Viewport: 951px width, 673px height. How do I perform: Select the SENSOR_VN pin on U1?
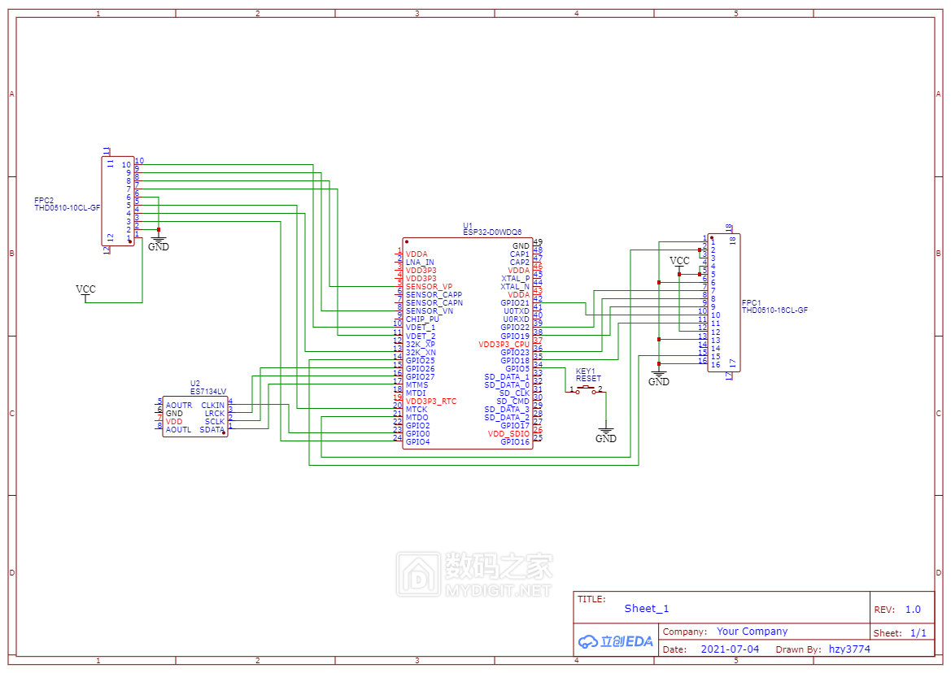click(x=430, y=310)
